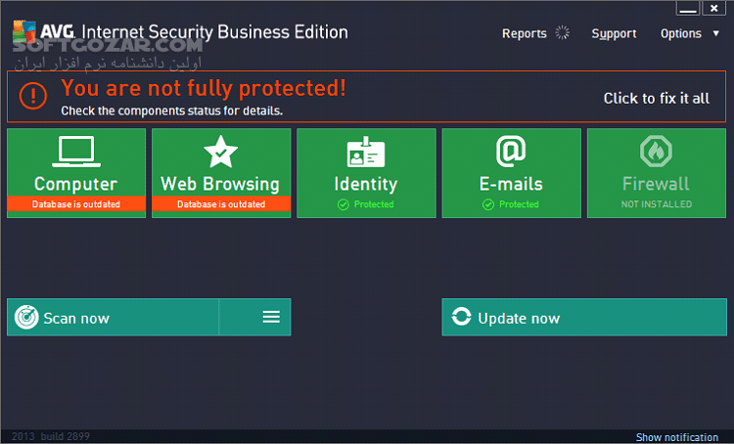734x444 pixels.
Task: Click the Update now button
Action: click(584, 317)
